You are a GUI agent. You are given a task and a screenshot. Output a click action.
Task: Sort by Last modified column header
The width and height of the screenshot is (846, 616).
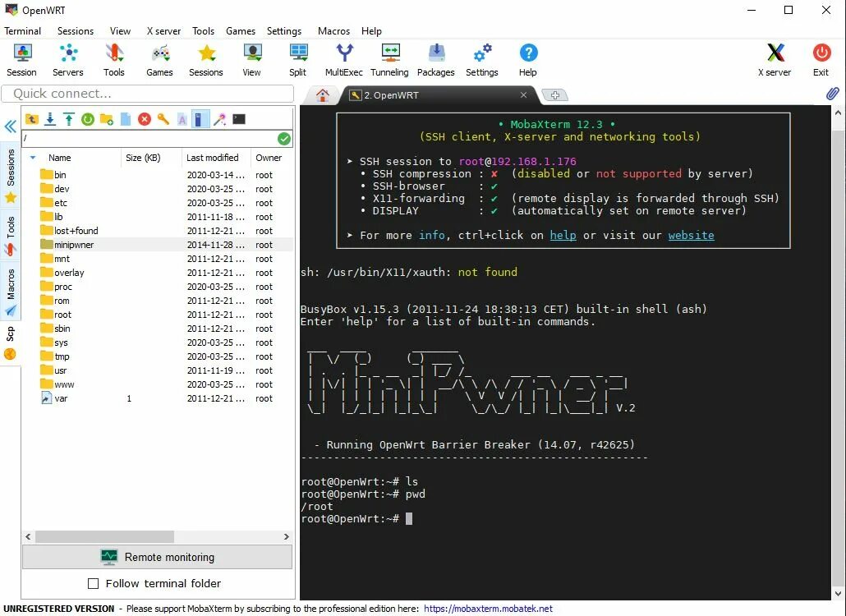pyautogui.click(x=216, y=158)
